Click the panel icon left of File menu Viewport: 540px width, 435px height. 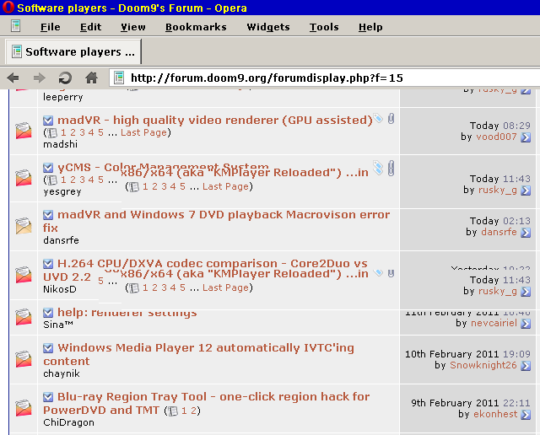click(x=15, y=26)
